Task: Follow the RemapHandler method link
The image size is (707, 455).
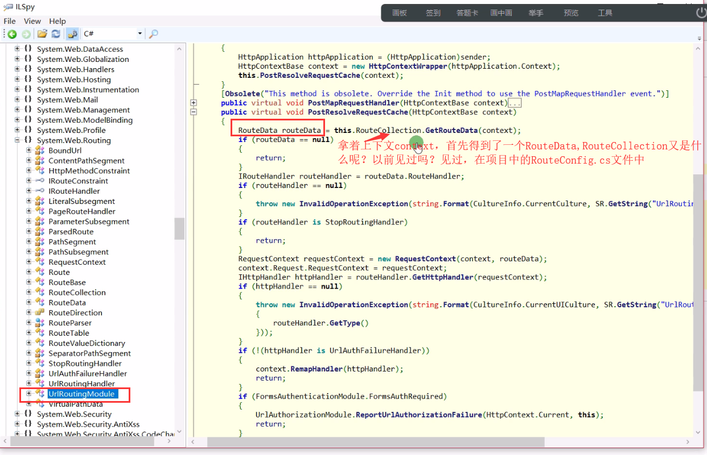Action: point(316,369)
